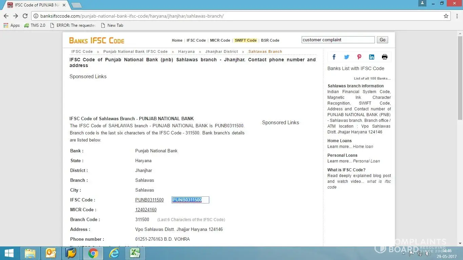Bookmark page with star icon
The width and height of the screenshot is (463, 260).
446,16
